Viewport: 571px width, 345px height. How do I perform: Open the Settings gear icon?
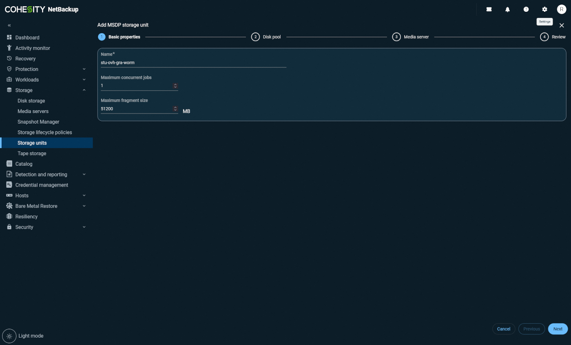(544, 9)
